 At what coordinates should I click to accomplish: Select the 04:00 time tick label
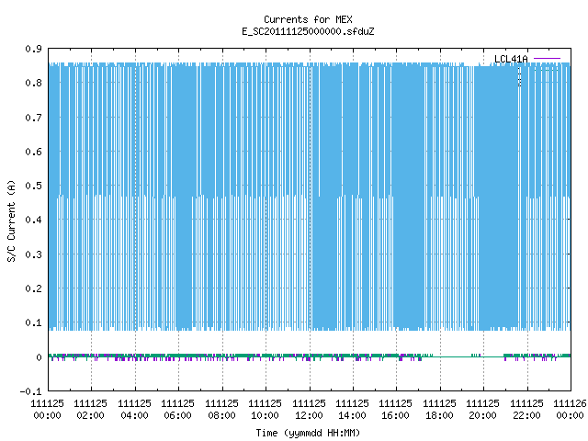pyautogui.click(x=135, y=415)
